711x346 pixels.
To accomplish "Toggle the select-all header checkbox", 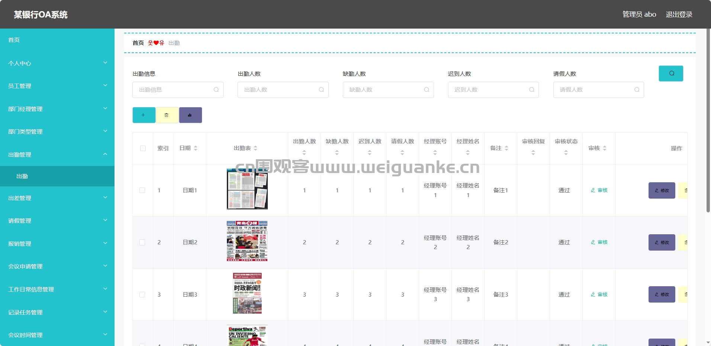I will point(143,148).
